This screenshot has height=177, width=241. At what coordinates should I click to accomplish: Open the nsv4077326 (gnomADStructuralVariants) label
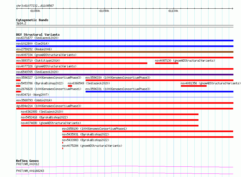click(46, 66)
